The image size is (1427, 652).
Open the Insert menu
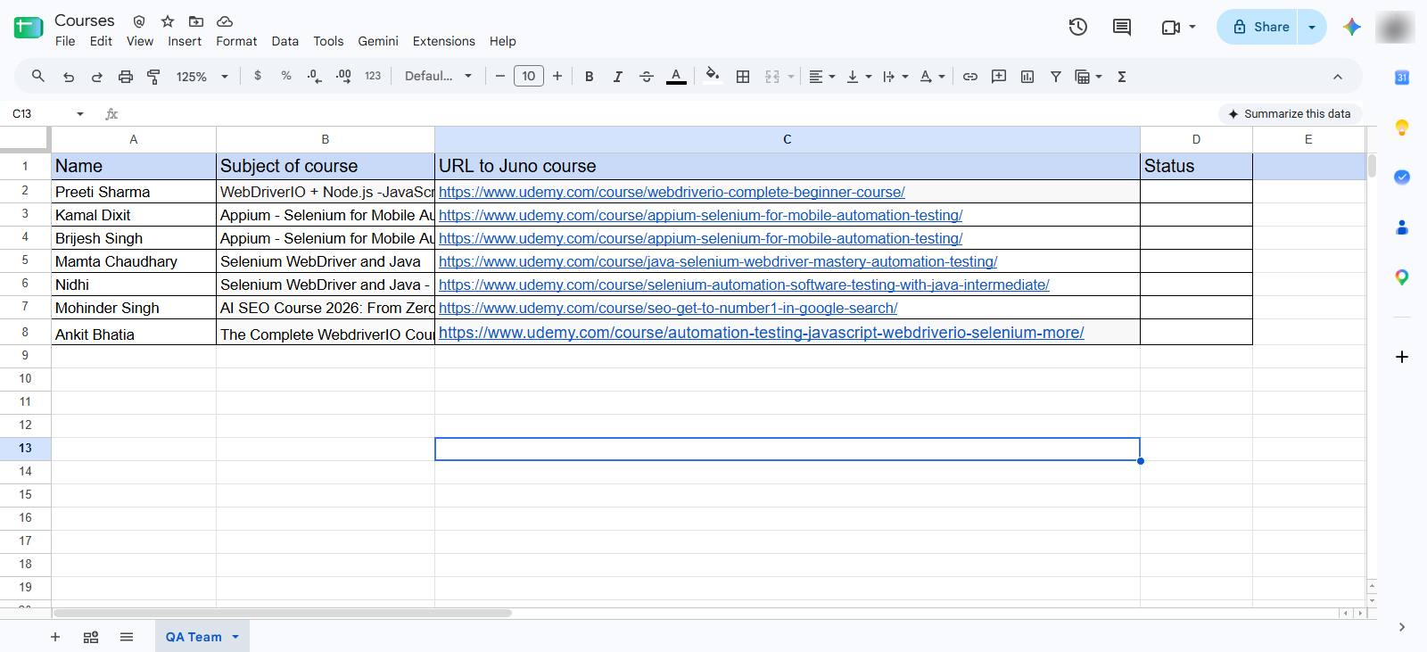[185, 41]
